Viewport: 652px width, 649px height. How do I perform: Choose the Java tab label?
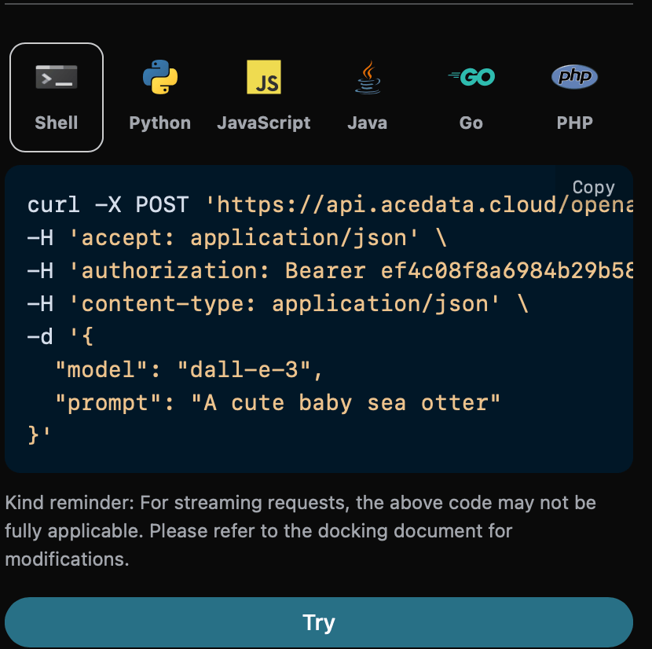click(368, 123)
